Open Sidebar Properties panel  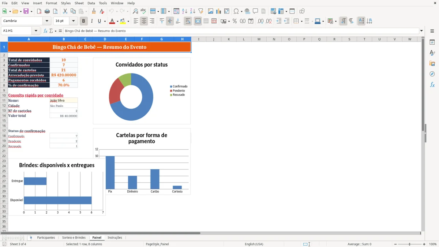pos(432,42)
